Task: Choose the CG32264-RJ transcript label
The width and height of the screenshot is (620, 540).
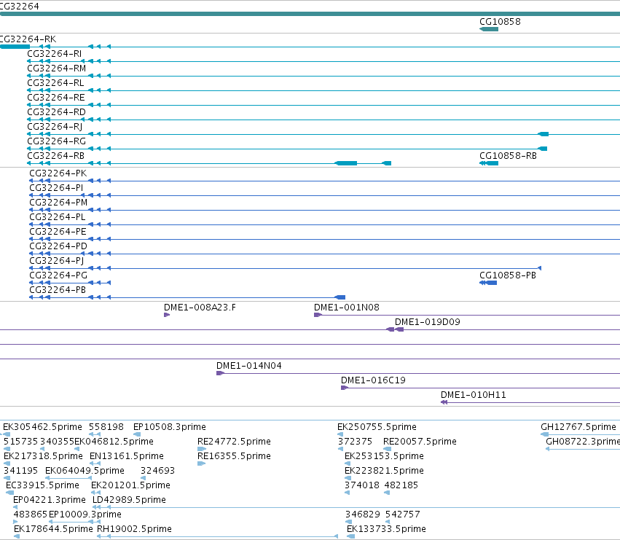Action: point(55,127)
